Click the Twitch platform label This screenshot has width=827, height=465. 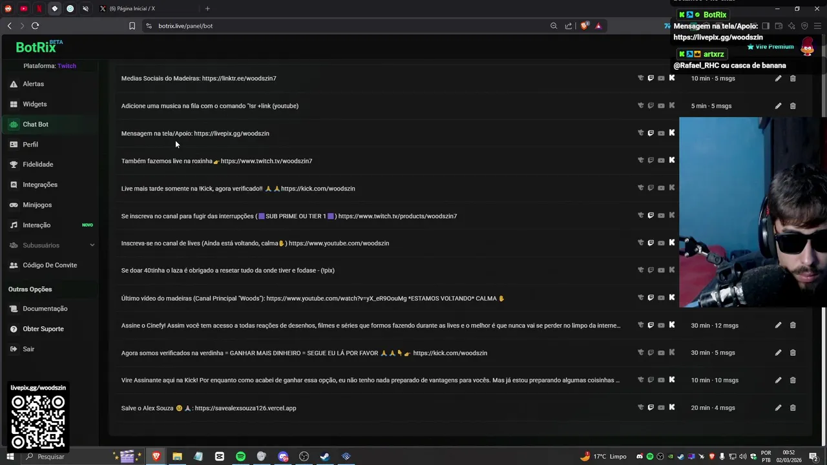[67, 66]
